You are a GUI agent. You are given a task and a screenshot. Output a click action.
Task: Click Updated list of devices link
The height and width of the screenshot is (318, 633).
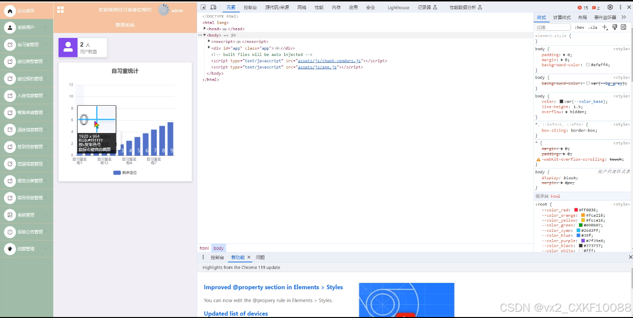[x=236, y=314]
